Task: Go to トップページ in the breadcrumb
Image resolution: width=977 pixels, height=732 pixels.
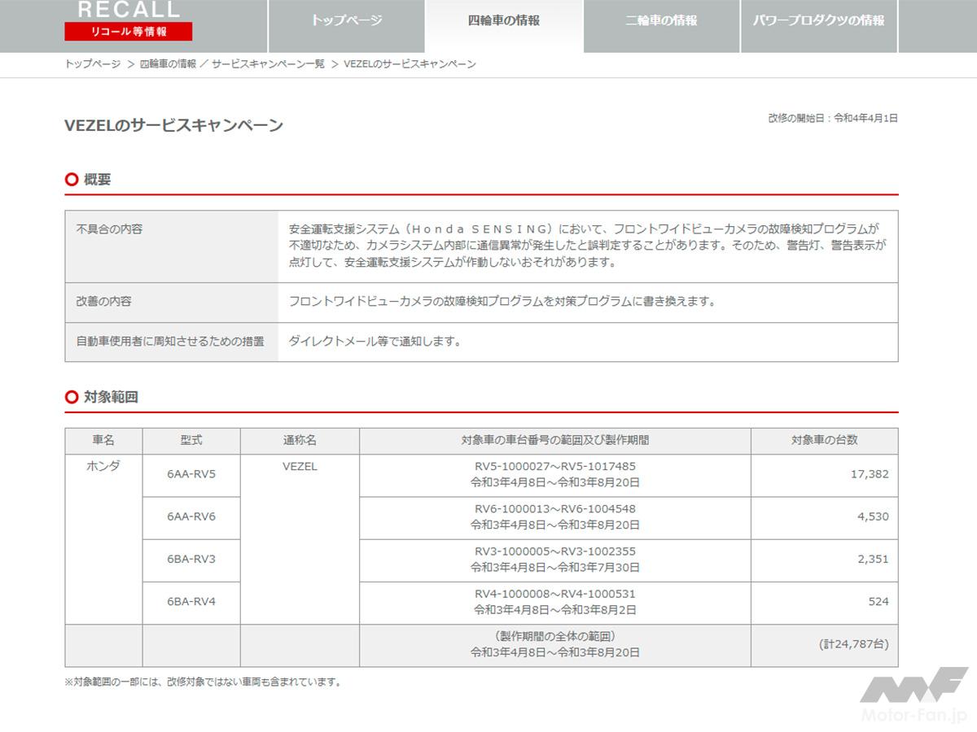Action: [x=93, y=64]
